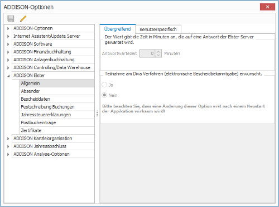Click the Antwortwartezeit number field
The height and width of the screenshot is (207, 279).
(147, 53)
